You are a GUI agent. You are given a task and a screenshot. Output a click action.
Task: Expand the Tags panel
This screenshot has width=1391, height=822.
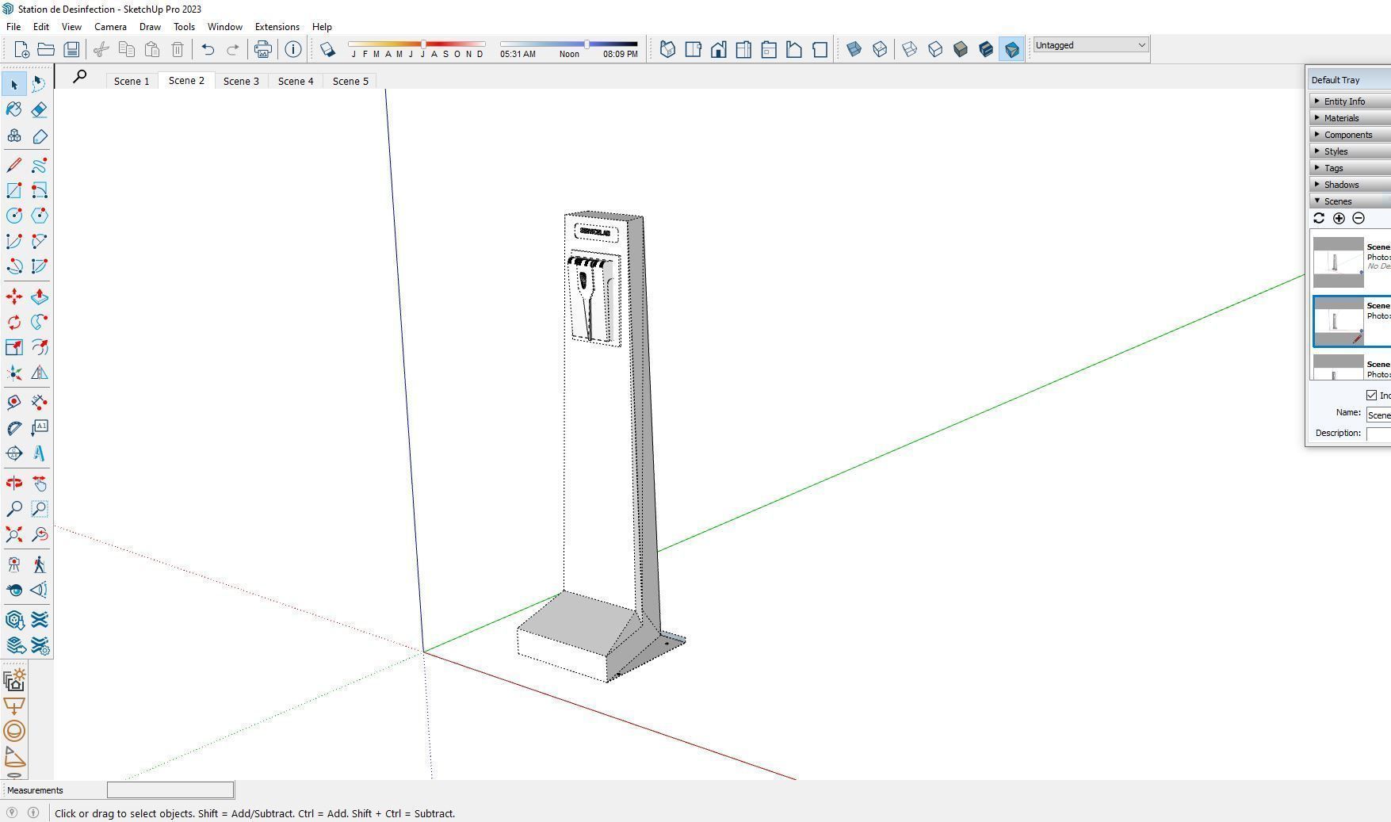(1351, 168)
